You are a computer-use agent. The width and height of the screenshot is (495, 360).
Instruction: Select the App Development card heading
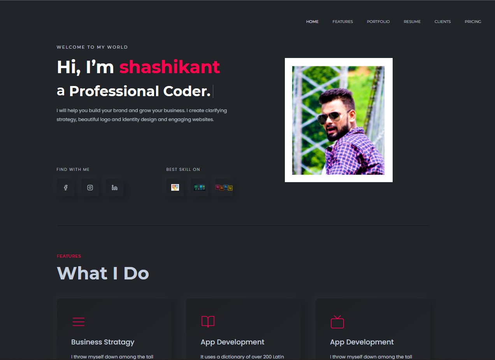(x=232, y=342)
